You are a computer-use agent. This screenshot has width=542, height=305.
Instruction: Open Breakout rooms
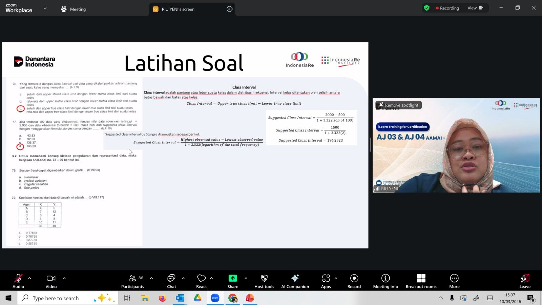coord(421,281)
